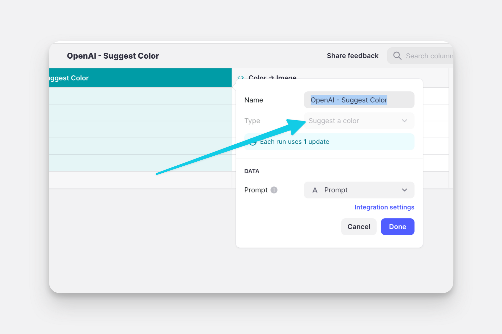Image resolution: width=502 pixels, height=334 pixels.
Task: Confirm with the Done button
Action: point(397,227)
